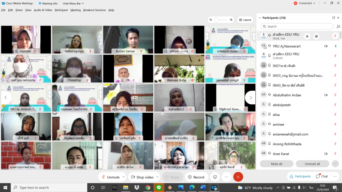Open the LINE app in taskbar
This screenshot has height=192, width=342.
pyautogui.click(x=159, y=187)
